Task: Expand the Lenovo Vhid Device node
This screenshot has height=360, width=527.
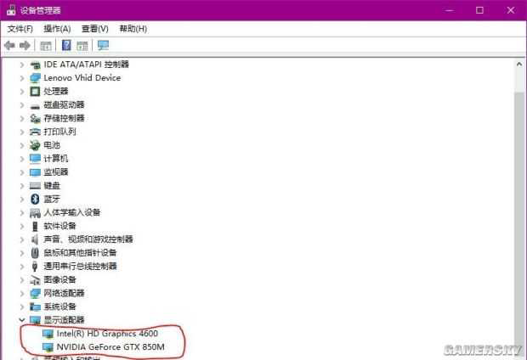Action: coord(22,78)
